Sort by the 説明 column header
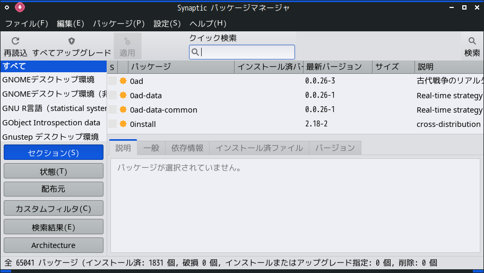484x273 pixels. 449,67
